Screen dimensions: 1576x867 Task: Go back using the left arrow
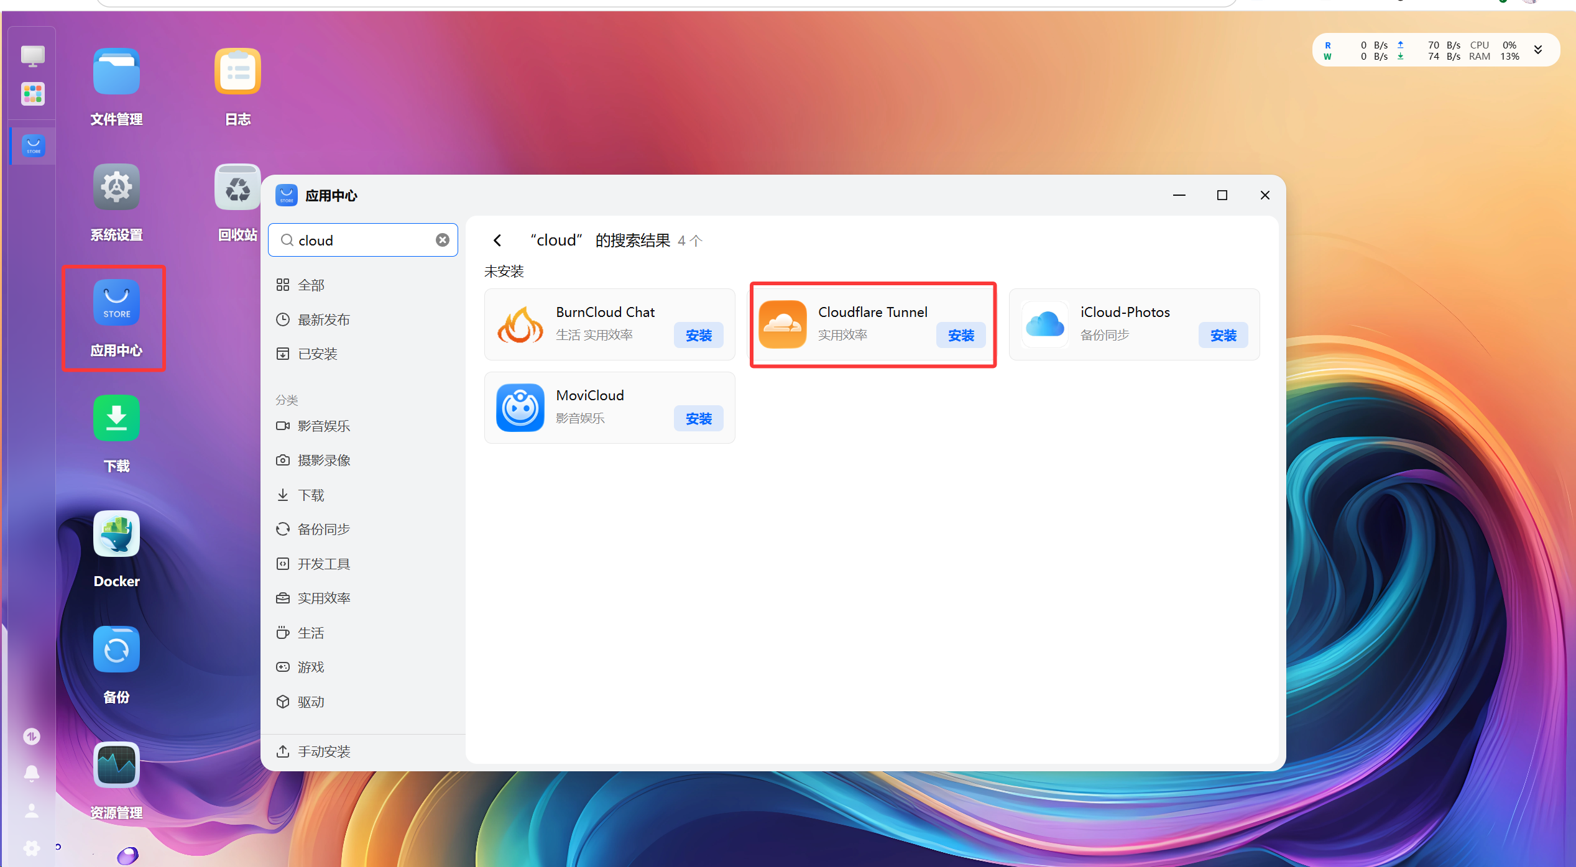pos(497,241)
